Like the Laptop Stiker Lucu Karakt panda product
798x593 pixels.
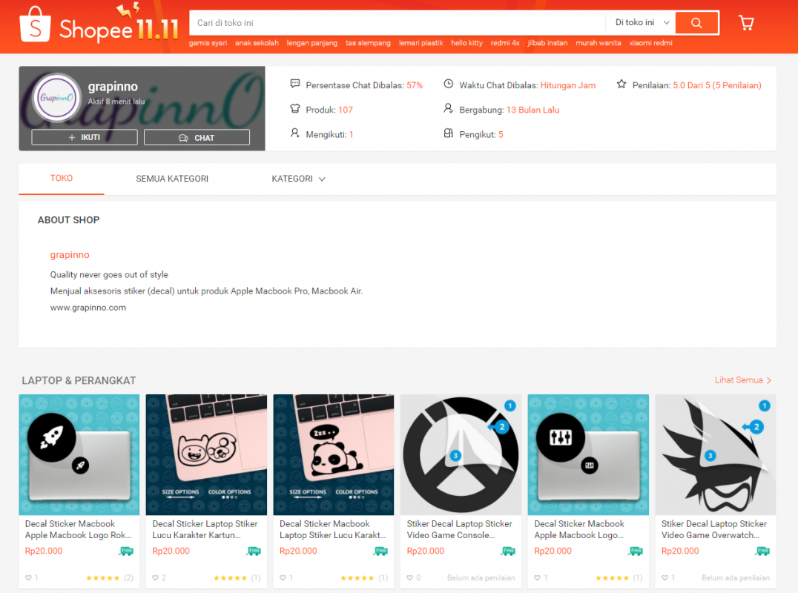283,577
